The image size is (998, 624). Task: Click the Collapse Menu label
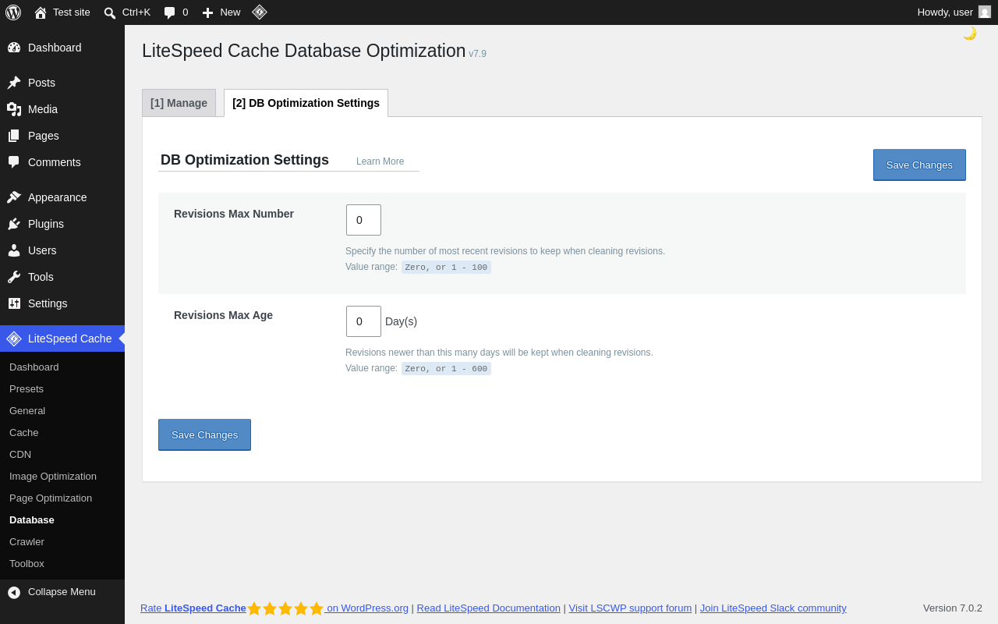pos(62,592)
